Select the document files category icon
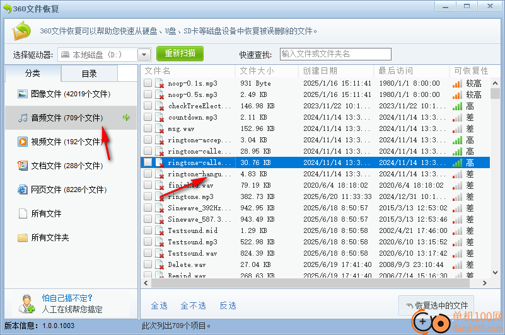 click(x=23, y=166)
